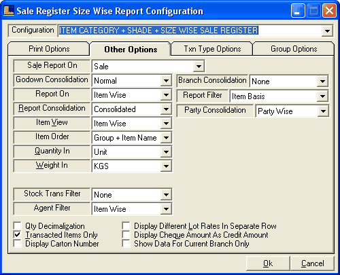This screenshot has width=340, height=275.
Task: Open the Configuration dropdown arrow
Action: (x=327, y=31)
